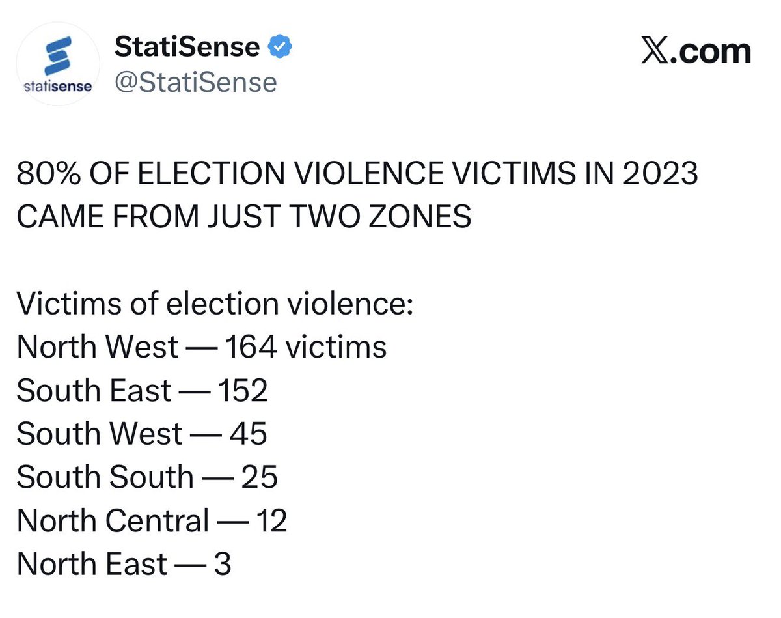The image size is (781, 618).
Task: Select the 'North East — 3' line
Action: pyautogui.click(x=124, y=564)
